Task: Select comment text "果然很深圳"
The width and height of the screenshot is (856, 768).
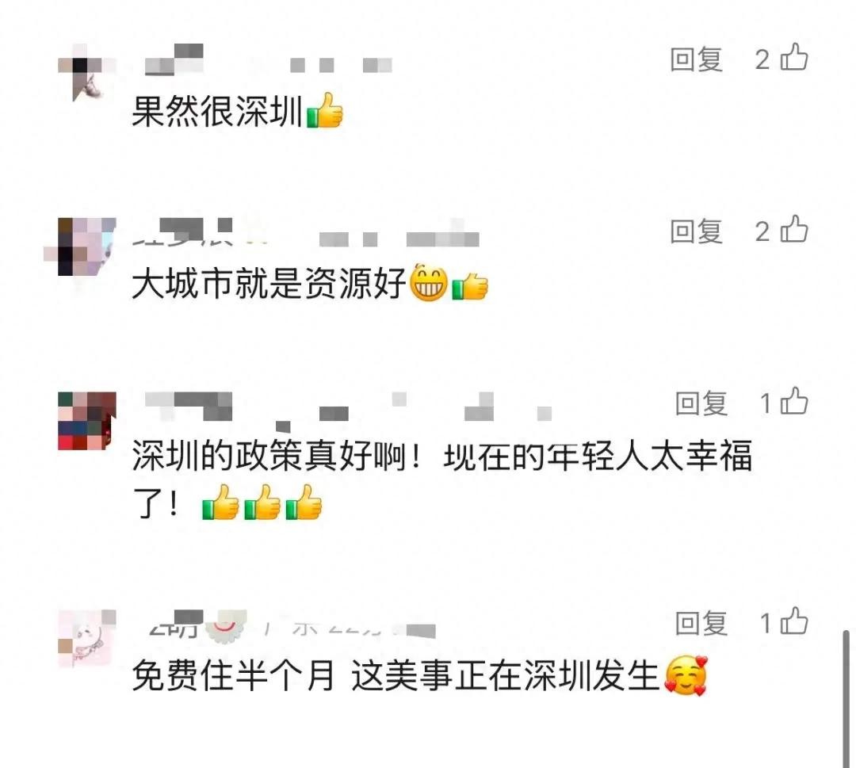Action: point(217,112)
